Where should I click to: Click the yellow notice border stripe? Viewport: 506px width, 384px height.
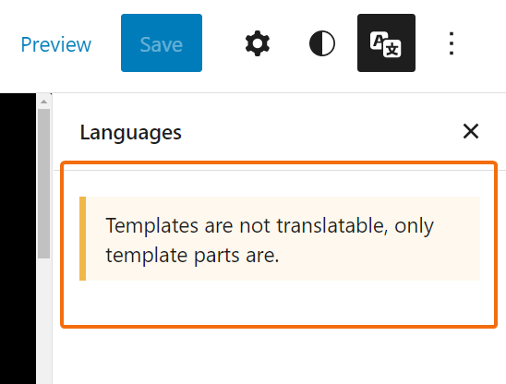coord(82,238)
